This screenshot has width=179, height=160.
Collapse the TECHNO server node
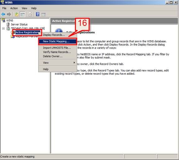click(3, 28)
